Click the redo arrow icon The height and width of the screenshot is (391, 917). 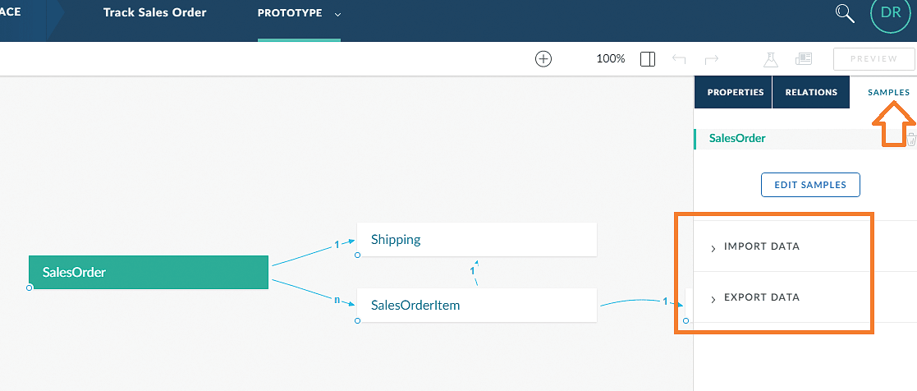(x=712, y=59)
